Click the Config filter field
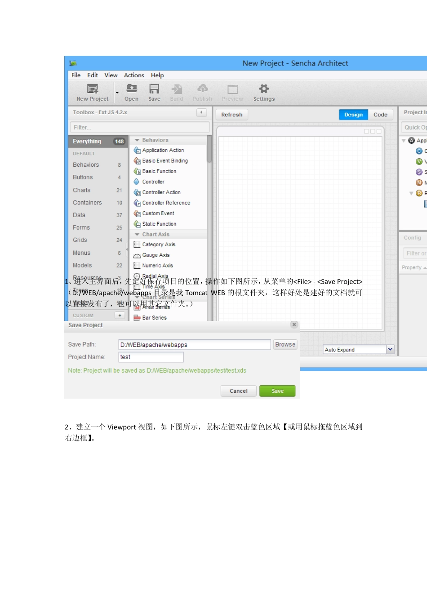 [x=415, y=253]
